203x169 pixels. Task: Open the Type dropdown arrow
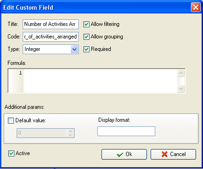(74, 50)
